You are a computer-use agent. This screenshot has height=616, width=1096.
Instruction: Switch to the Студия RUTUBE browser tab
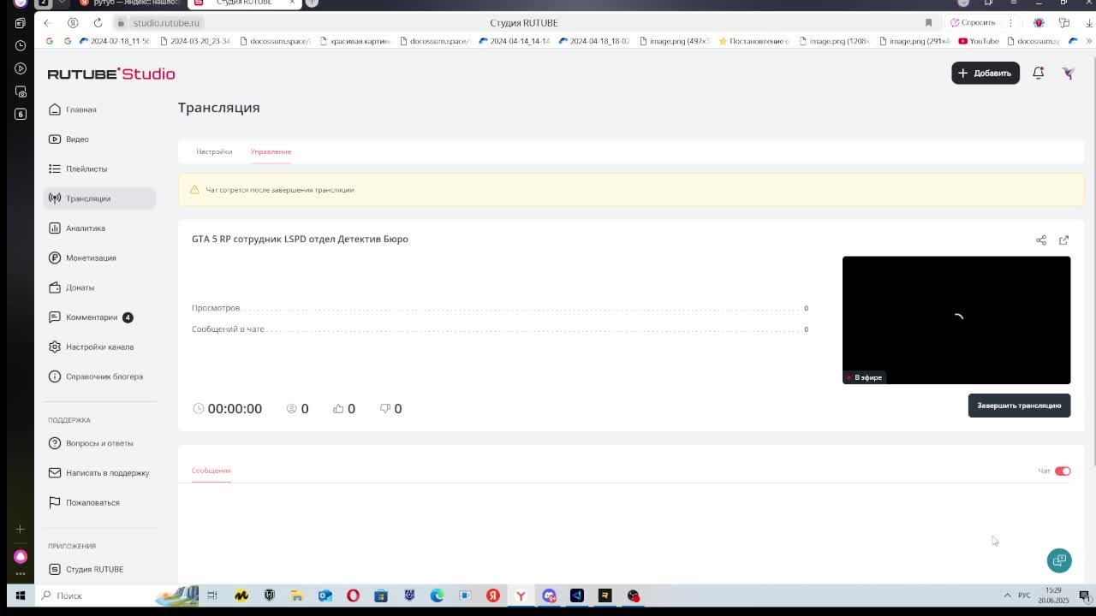point(245,3)
